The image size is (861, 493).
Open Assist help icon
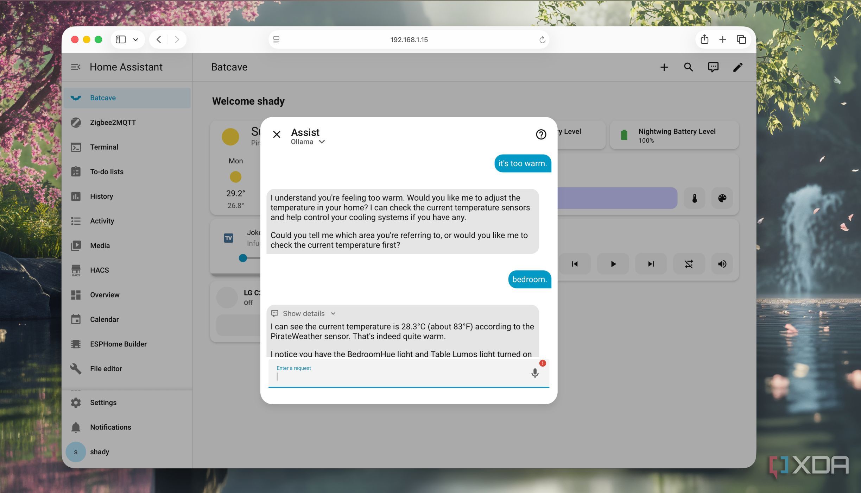point(541,134)
